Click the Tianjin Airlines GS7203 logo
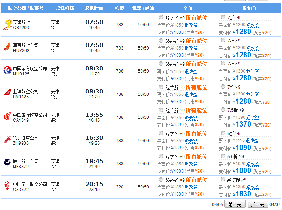The width and height of the screenshot is (282, 210). point(8,25)
